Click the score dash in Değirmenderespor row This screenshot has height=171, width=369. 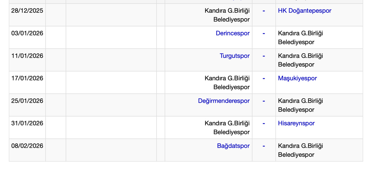264,101
